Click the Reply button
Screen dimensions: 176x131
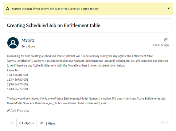click(165, 122)
